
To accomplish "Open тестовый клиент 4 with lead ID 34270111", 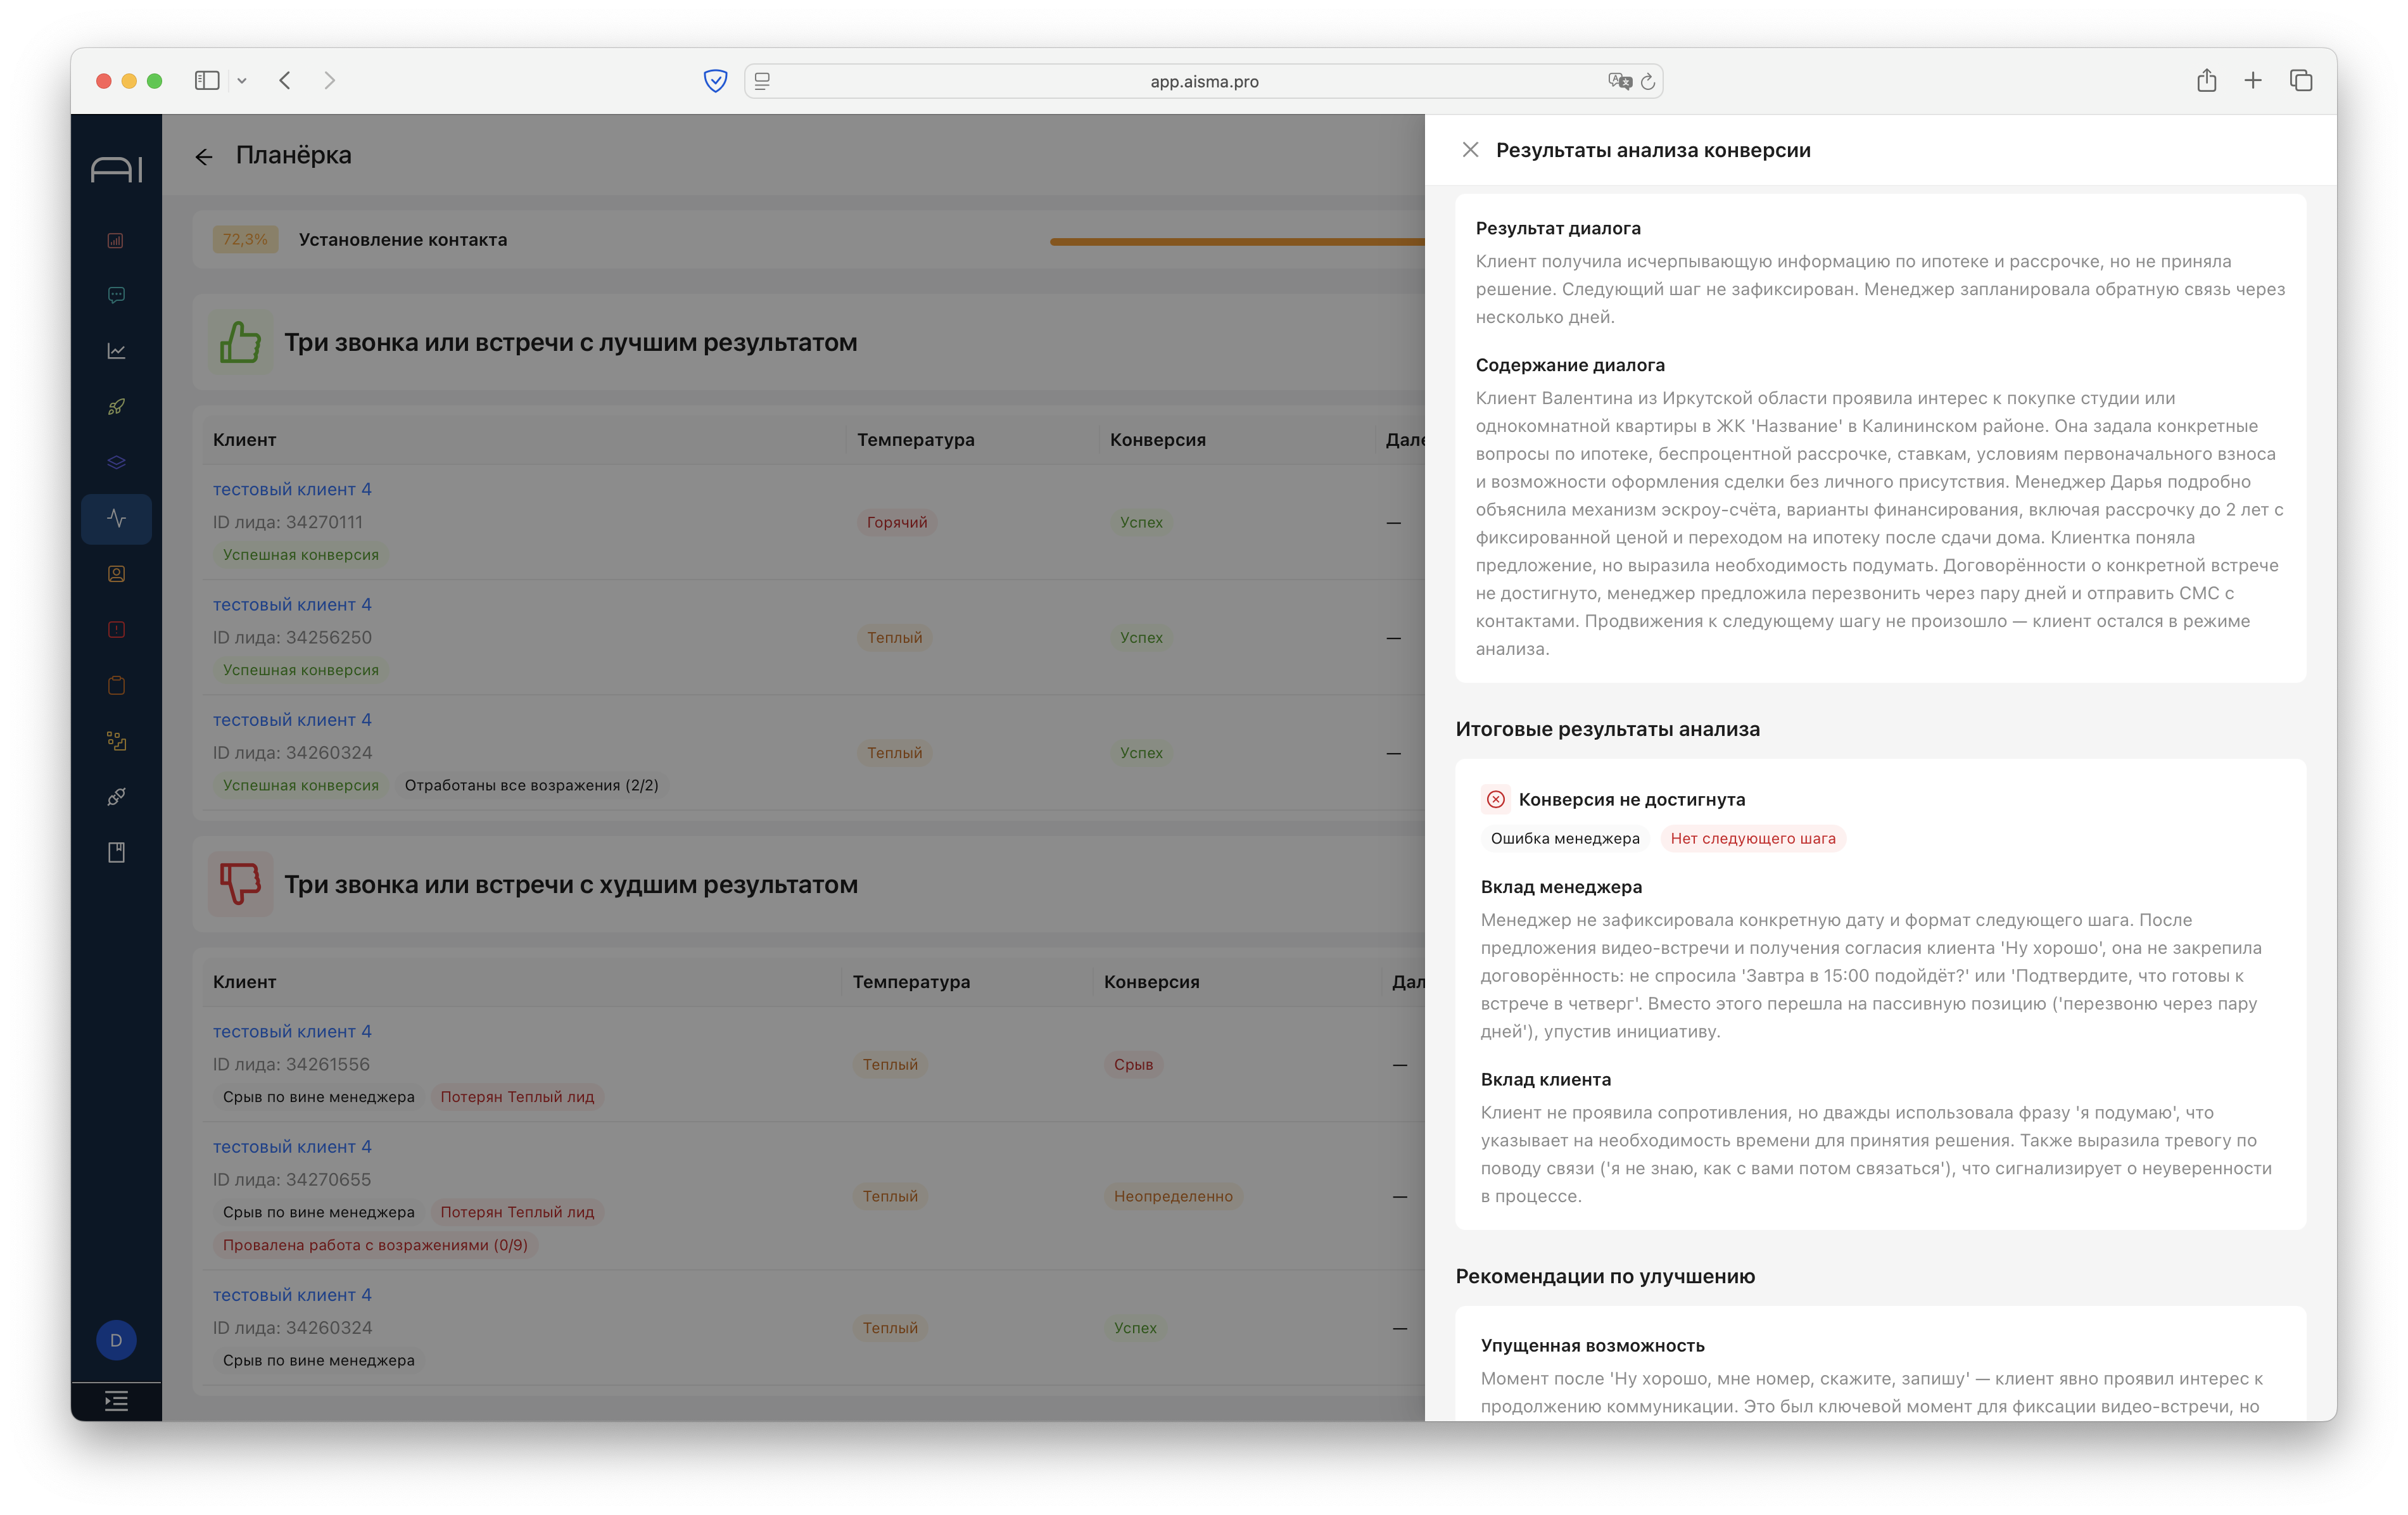I will click(292, 489).
